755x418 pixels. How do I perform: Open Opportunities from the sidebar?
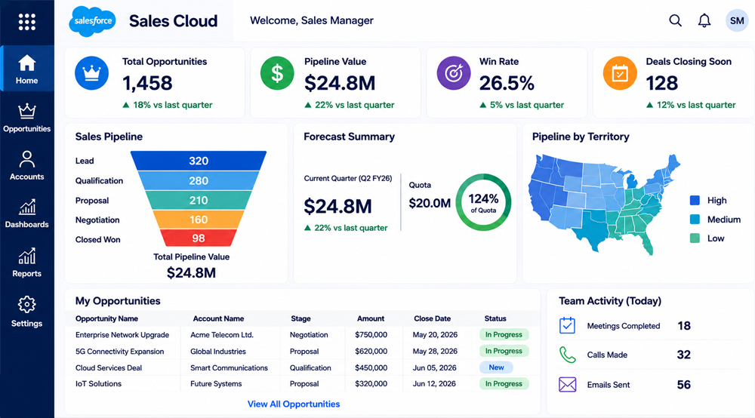coord(27,118)
